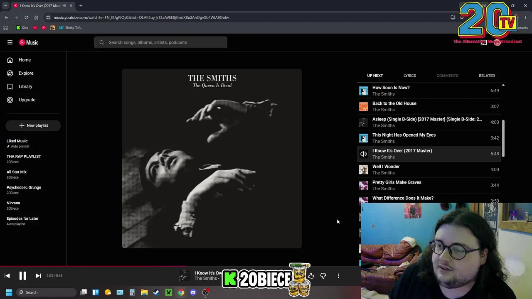Click the Windows taskbar Search box

coord(46,292)
